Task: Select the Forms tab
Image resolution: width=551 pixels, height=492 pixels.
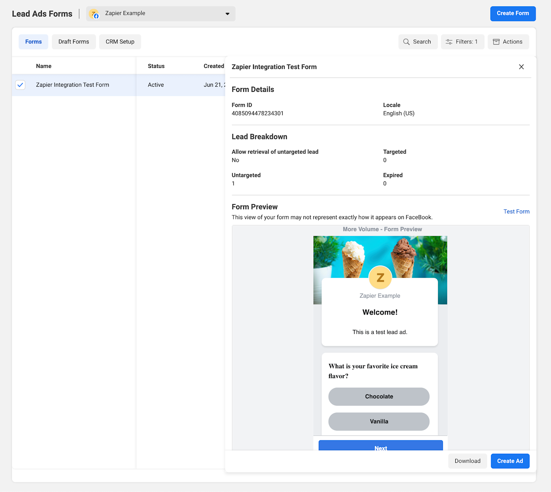Action: pyautogui.click(x=33, y=42)
